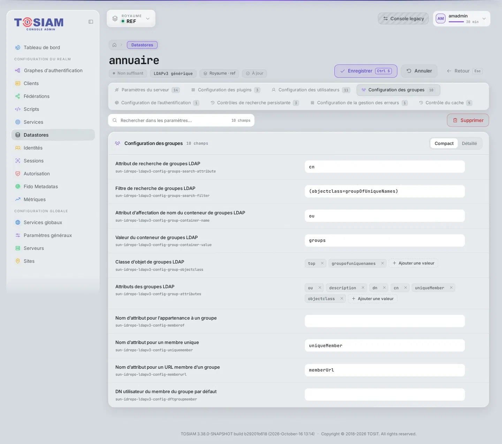Click the TOSIAM Console Admin logo
502x444 pixels.
[39, 24]
